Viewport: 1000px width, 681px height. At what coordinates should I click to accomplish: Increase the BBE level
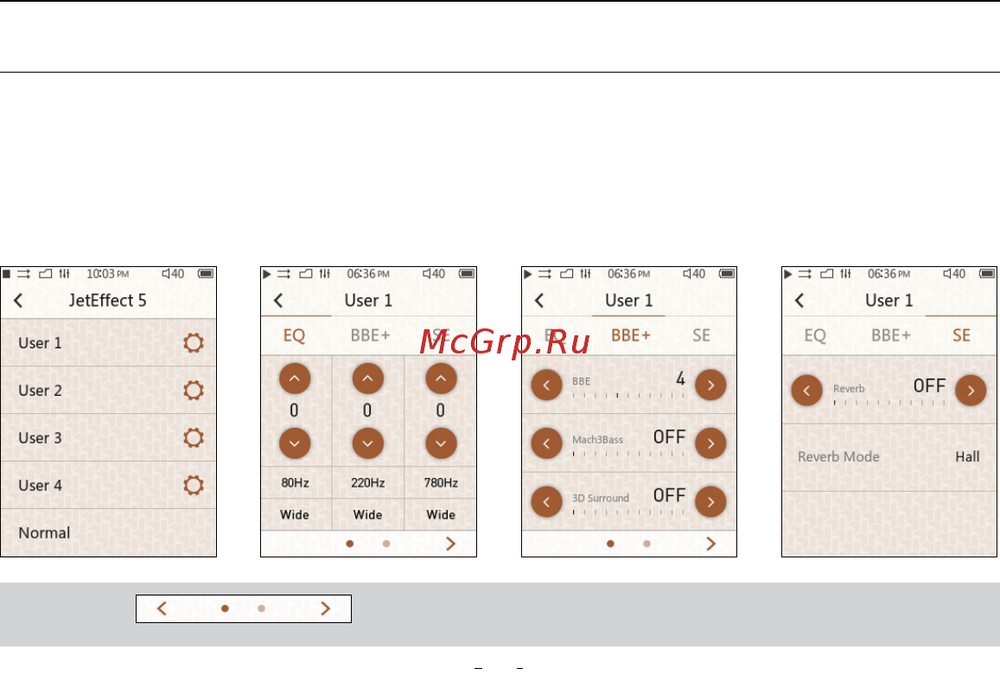710,385
